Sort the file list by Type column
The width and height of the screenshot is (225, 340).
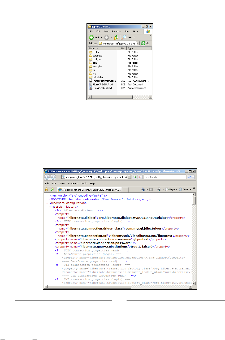139,49
